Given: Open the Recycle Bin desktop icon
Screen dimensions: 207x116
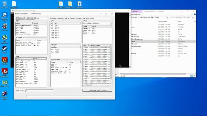Looking at the screenshot, I should (x=5, y=5).
